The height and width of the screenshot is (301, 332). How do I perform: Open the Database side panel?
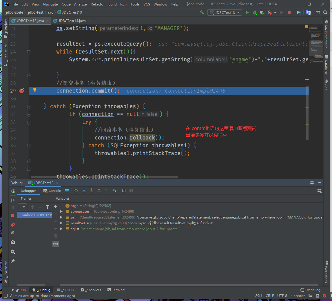click(326, 64)
